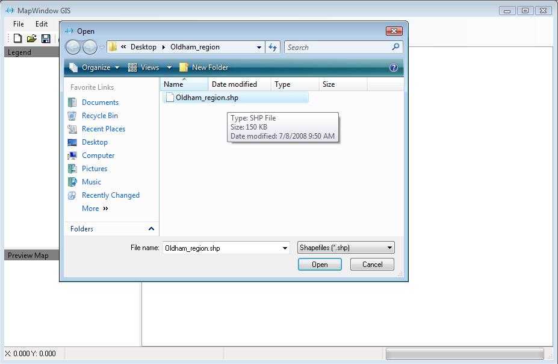
Task: Expand the Folders pane chevron
Action: point(151,229)
